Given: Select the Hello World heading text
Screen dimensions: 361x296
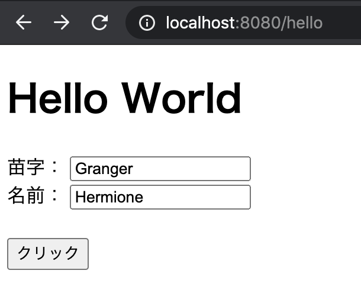Looking at the screenshot, I should pyautogui.click(x=124, y=98).
